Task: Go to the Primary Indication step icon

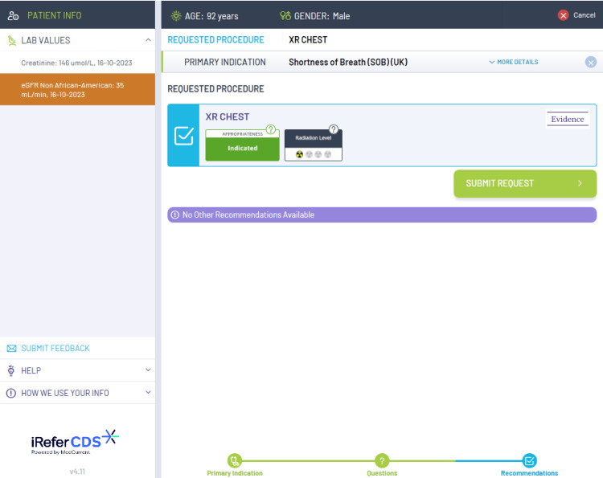Action: tap(235, 460)
